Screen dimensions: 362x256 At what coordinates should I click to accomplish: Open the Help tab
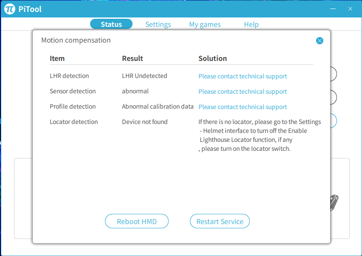tap(251, 24)
